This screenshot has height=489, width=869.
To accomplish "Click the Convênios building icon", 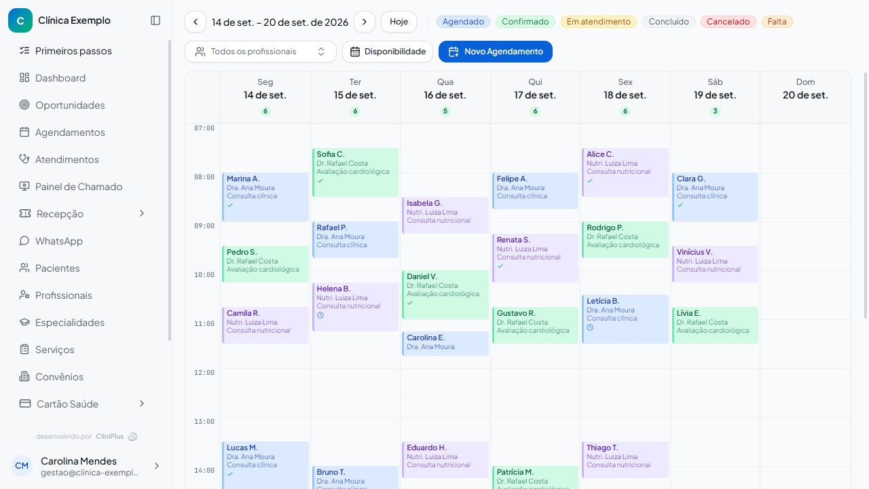I will point(24,376).
